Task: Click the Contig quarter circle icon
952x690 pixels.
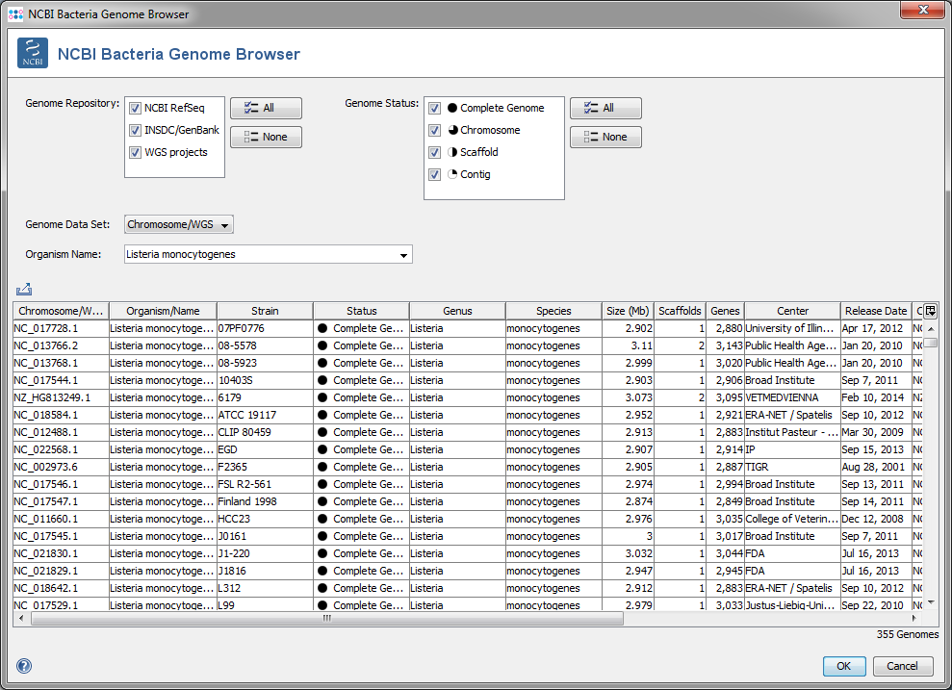Action: [452, 174]
